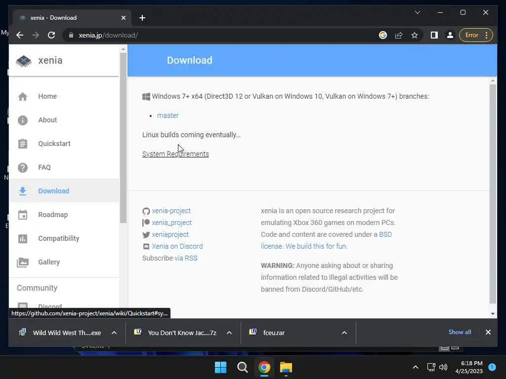Expand options for You Don't Know Jack 7z
This screenshot has width=506, height=379.
229,333
